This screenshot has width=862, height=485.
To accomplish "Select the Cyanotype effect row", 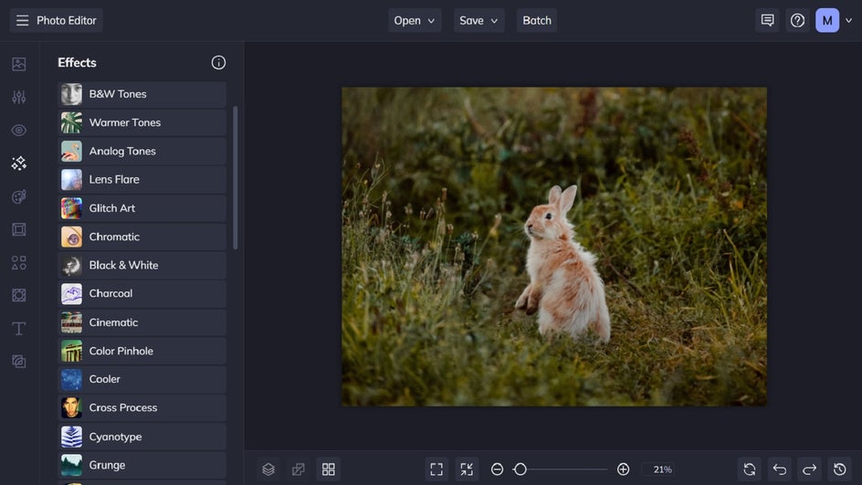I will click(x=142, y=437).
